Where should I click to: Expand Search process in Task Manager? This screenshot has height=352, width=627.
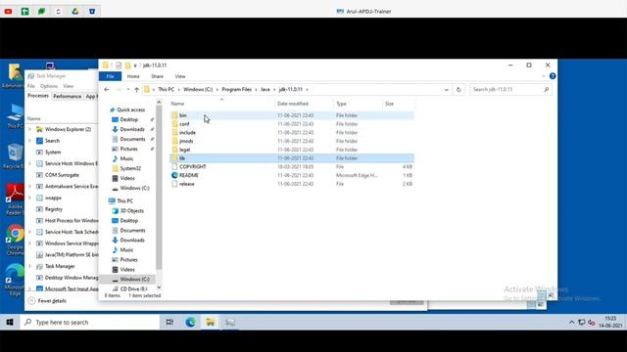point(29,141)
